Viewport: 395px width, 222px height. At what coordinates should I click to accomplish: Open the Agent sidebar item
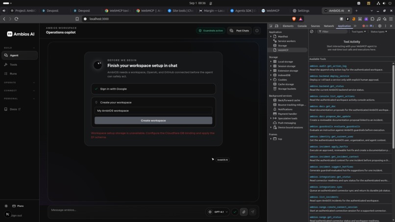pyautogui.click(x=20, y=55)
